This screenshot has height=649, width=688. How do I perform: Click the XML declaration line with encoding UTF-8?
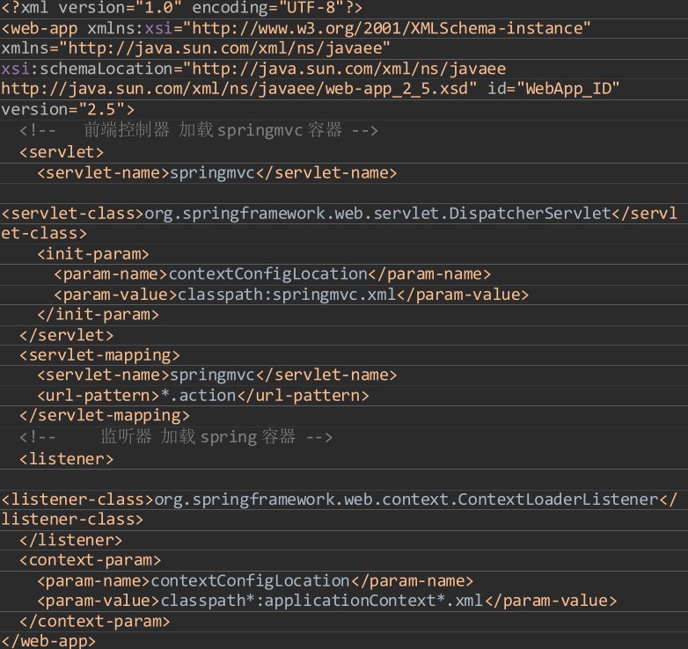click(x=181, y=8)
